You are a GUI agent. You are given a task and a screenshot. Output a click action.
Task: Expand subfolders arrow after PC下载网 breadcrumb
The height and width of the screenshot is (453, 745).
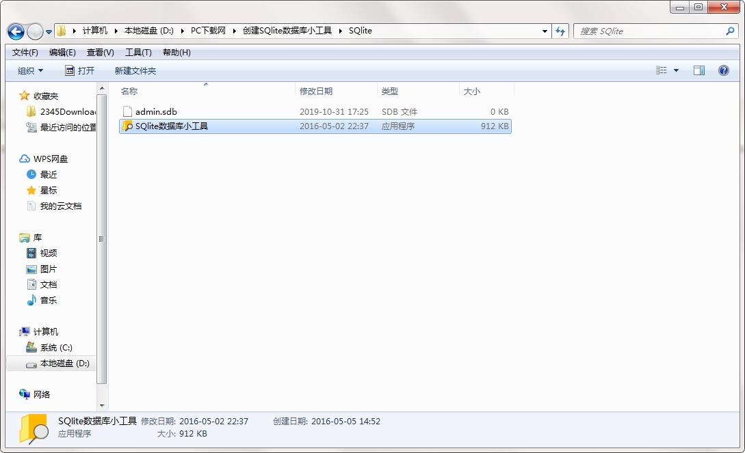[234, 31]
